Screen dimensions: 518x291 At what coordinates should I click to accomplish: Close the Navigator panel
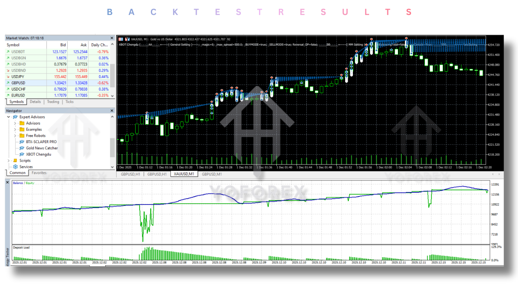point(112,110)
